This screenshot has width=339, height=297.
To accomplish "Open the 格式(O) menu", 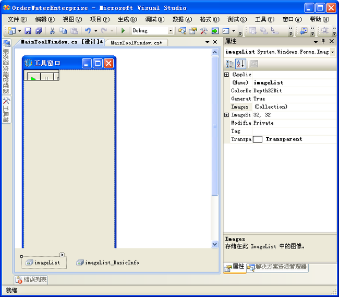I will 210,19.
